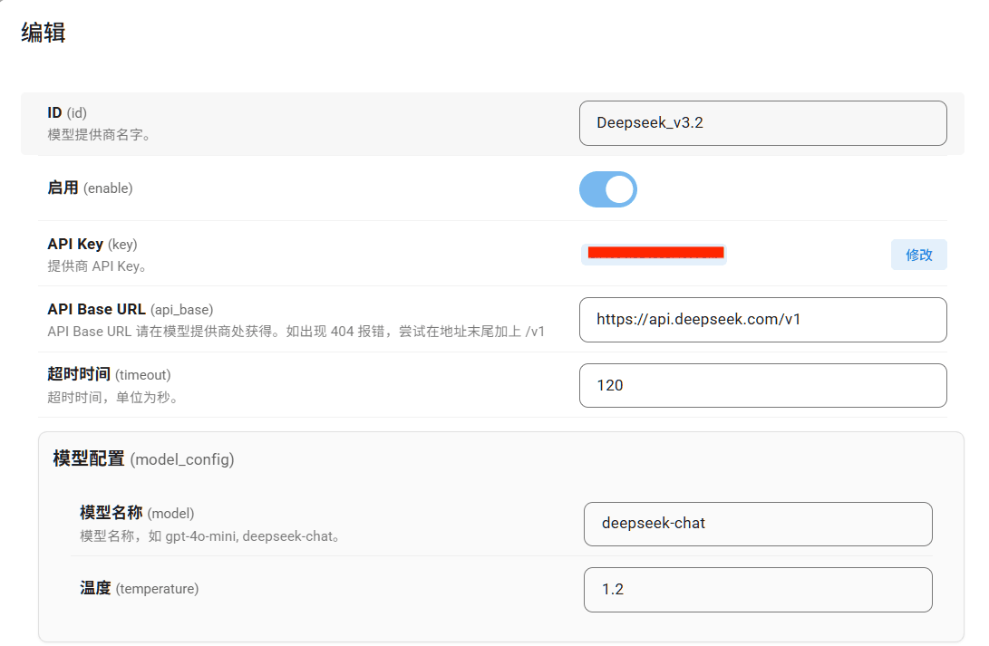Click the API Key (key) label
Viewport: 989px width, 646px height.
[92, 244]
